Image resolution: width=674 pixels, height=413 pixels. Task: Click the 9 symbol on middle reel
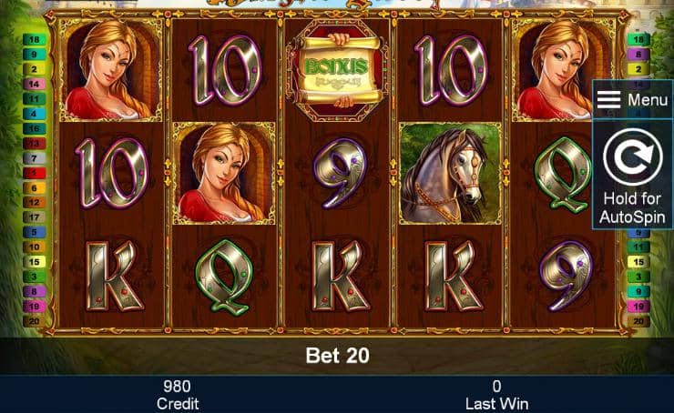click(341, 173)
